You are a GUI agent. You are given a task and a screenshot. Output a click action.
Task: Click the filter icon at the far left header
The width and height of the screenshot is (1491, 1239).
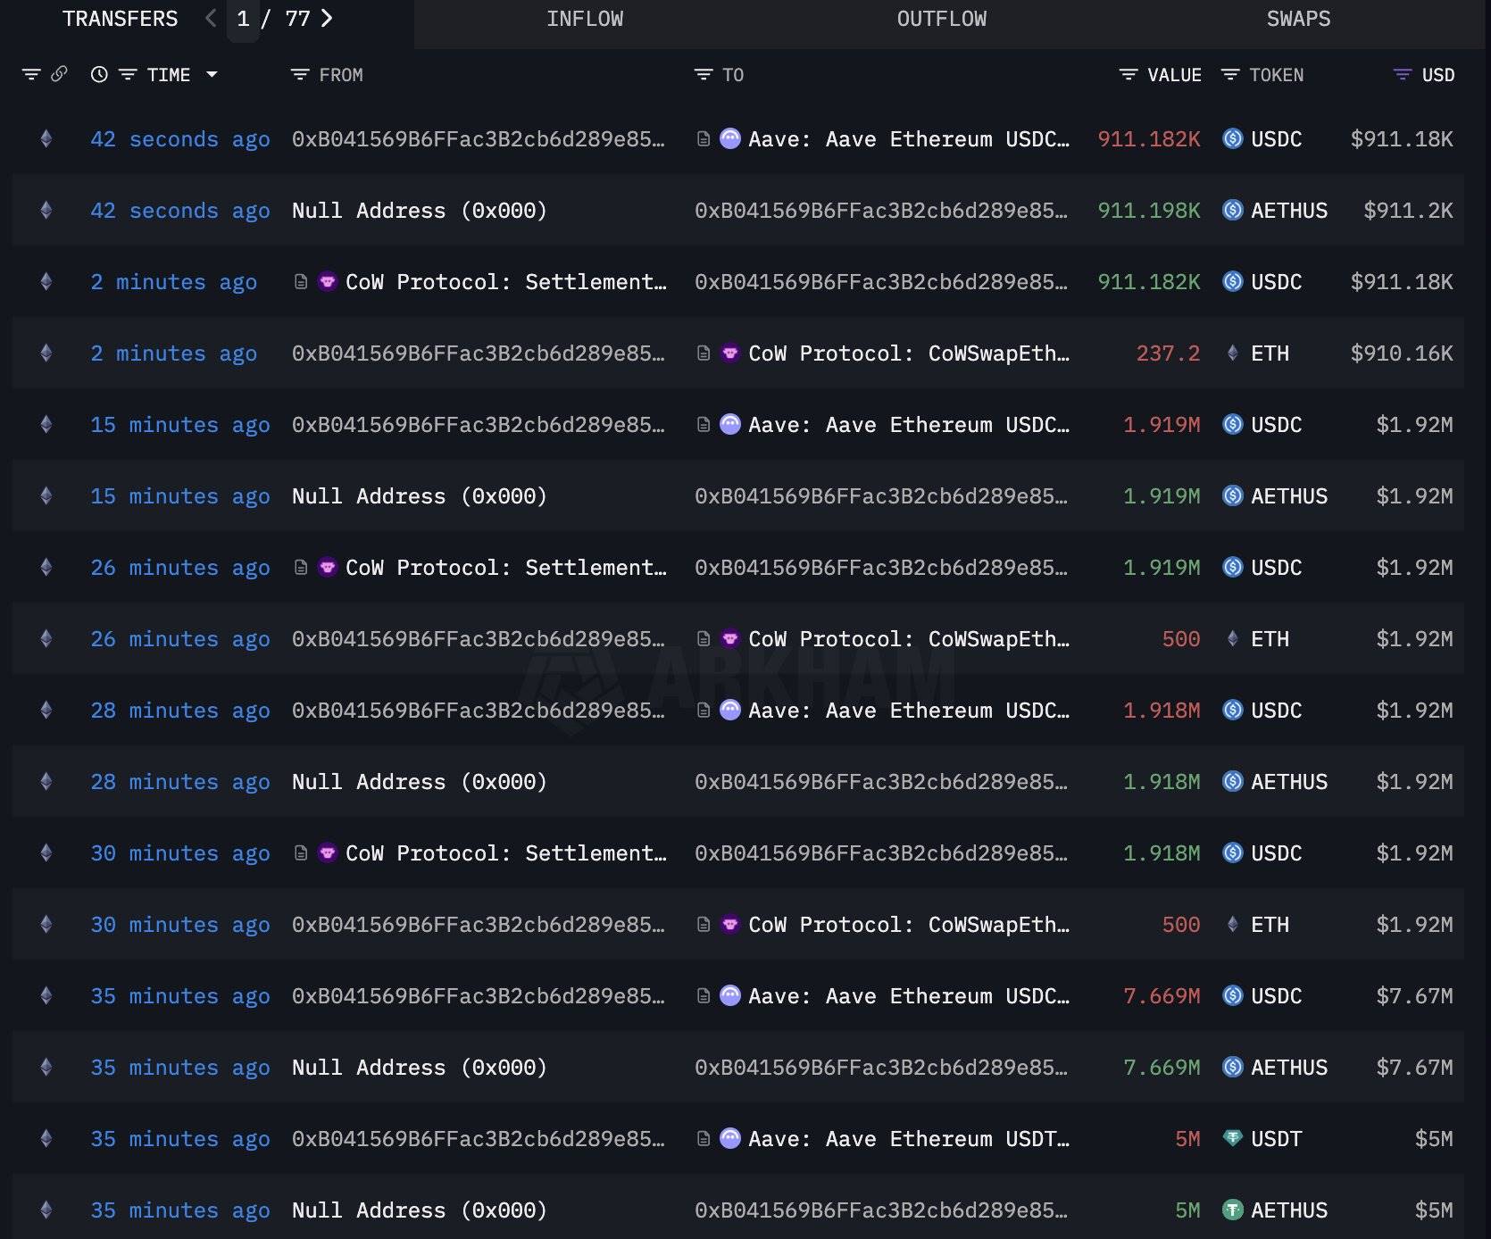click(32, 74)
